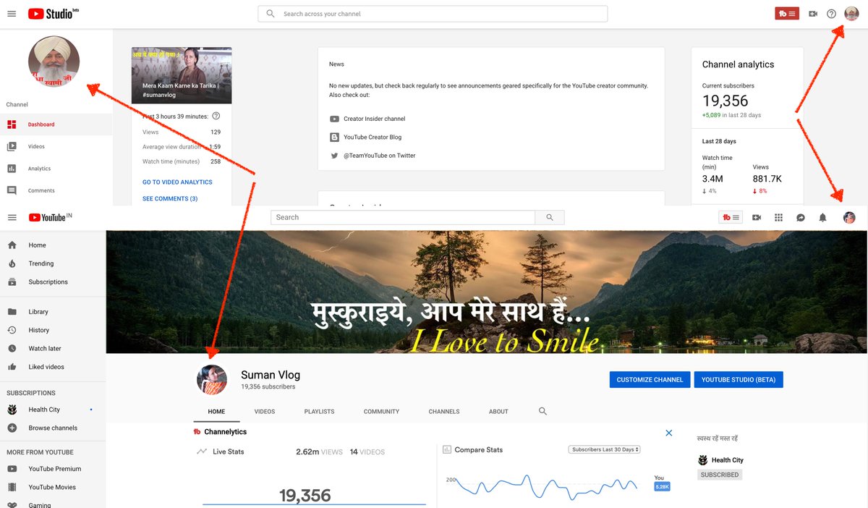Click the 881.7K views value
This screenshot has height=508, width=868.
tap(767, 179)
